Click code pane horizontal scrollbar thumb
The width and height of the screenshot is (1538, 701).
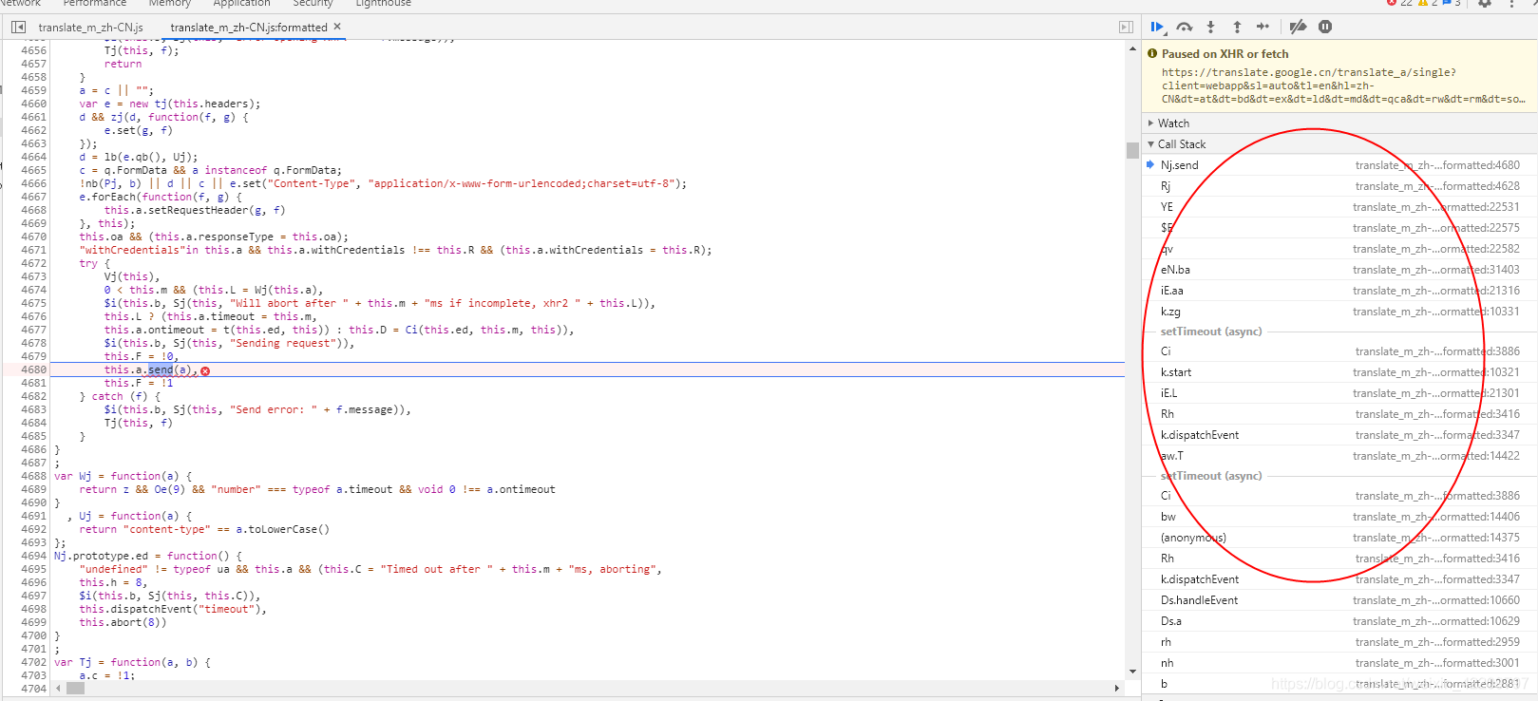tap(75, 688)
